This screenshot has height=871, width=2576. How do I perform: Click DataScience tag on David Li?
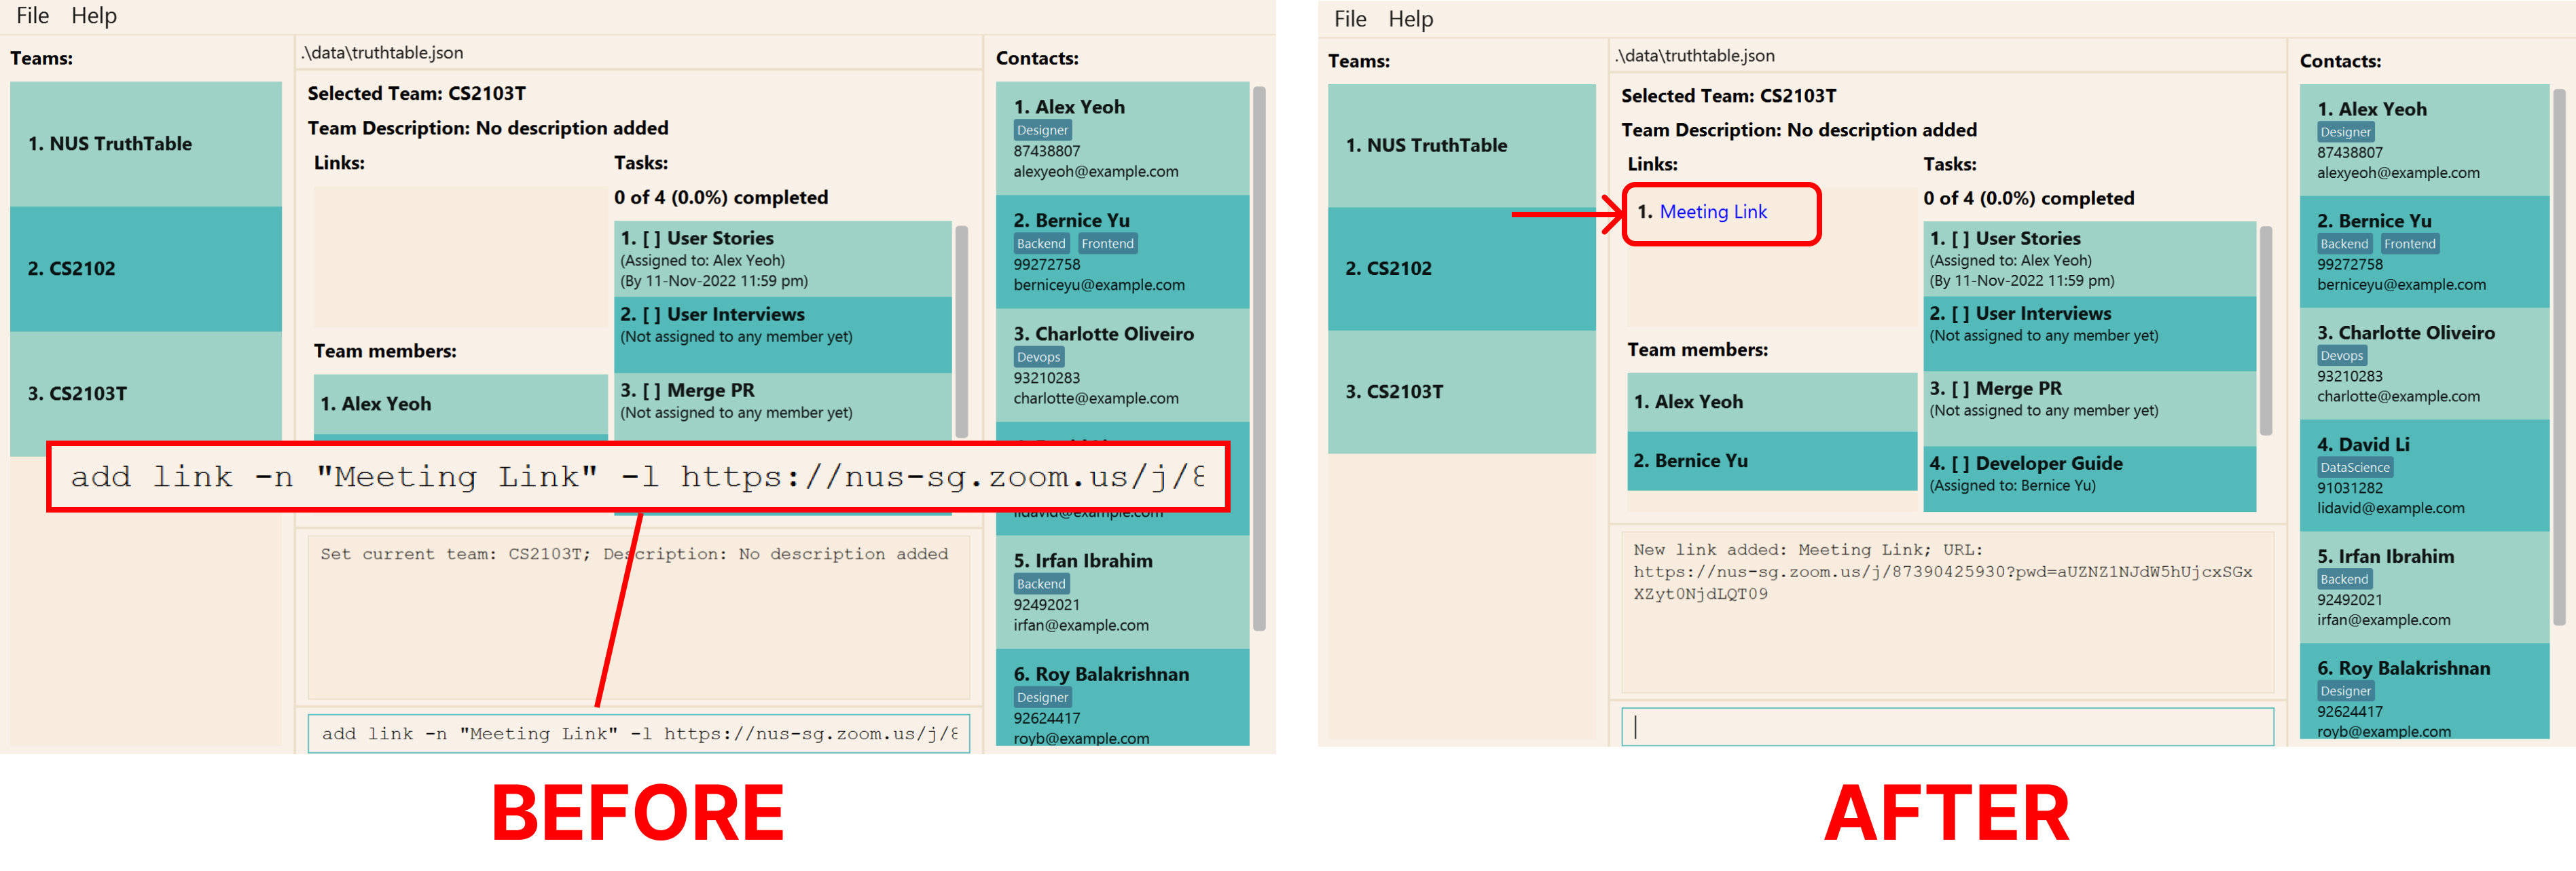tap(2354, 468)
